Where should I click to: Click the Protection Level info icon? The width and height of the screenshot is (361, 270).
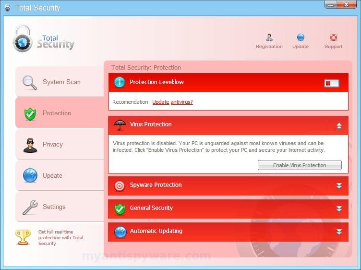[x=120, y=82]
